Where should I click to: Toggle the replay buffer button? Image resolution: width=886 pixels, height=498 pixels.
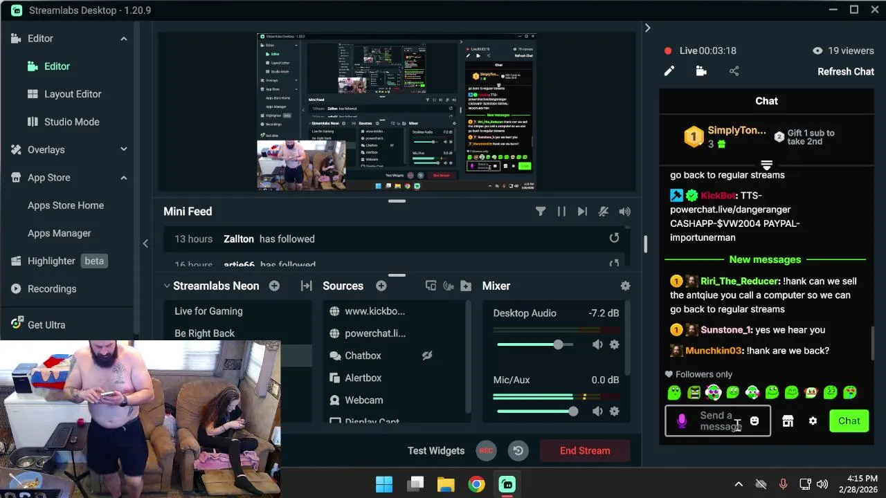(x=518, y=451)
